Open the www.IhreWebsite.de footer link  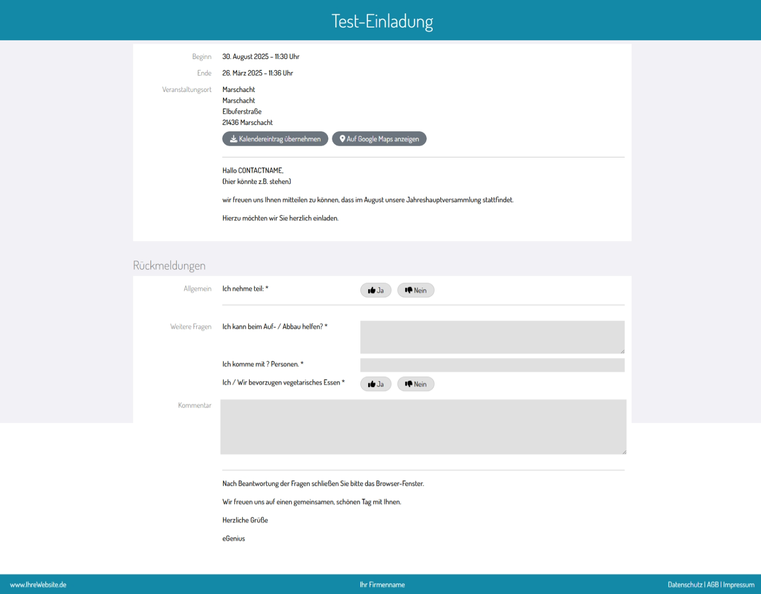(38, 585)
